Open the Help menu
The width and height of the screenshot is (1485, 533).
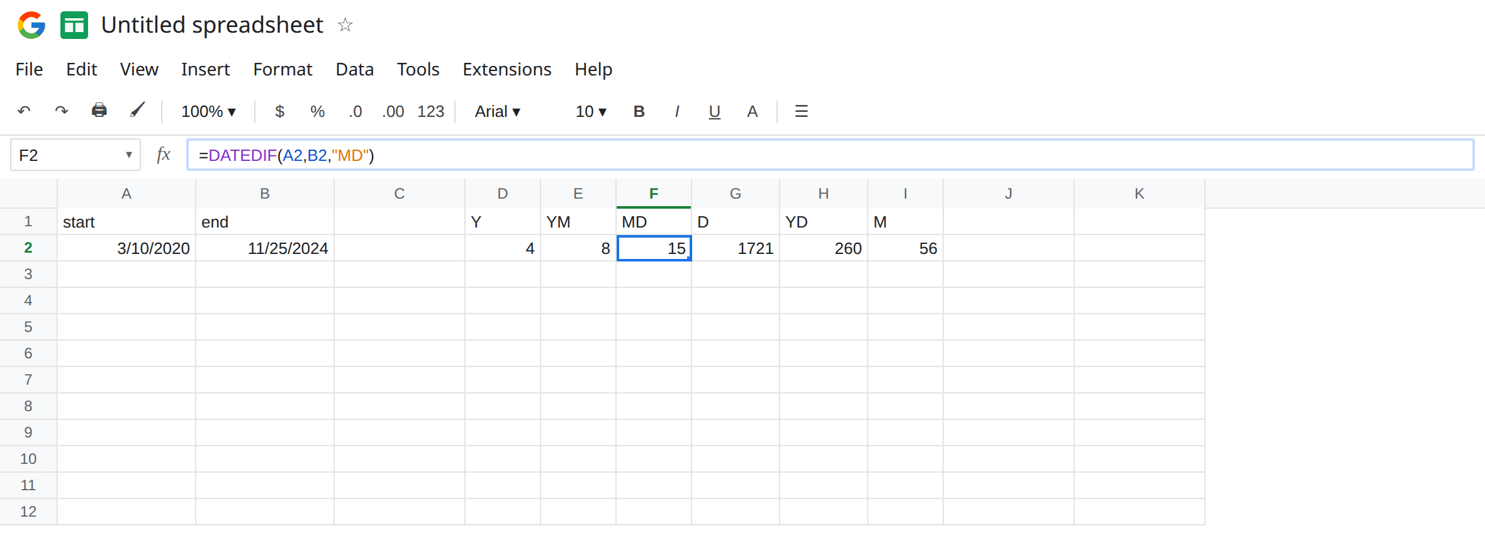[x=593, y=69]
